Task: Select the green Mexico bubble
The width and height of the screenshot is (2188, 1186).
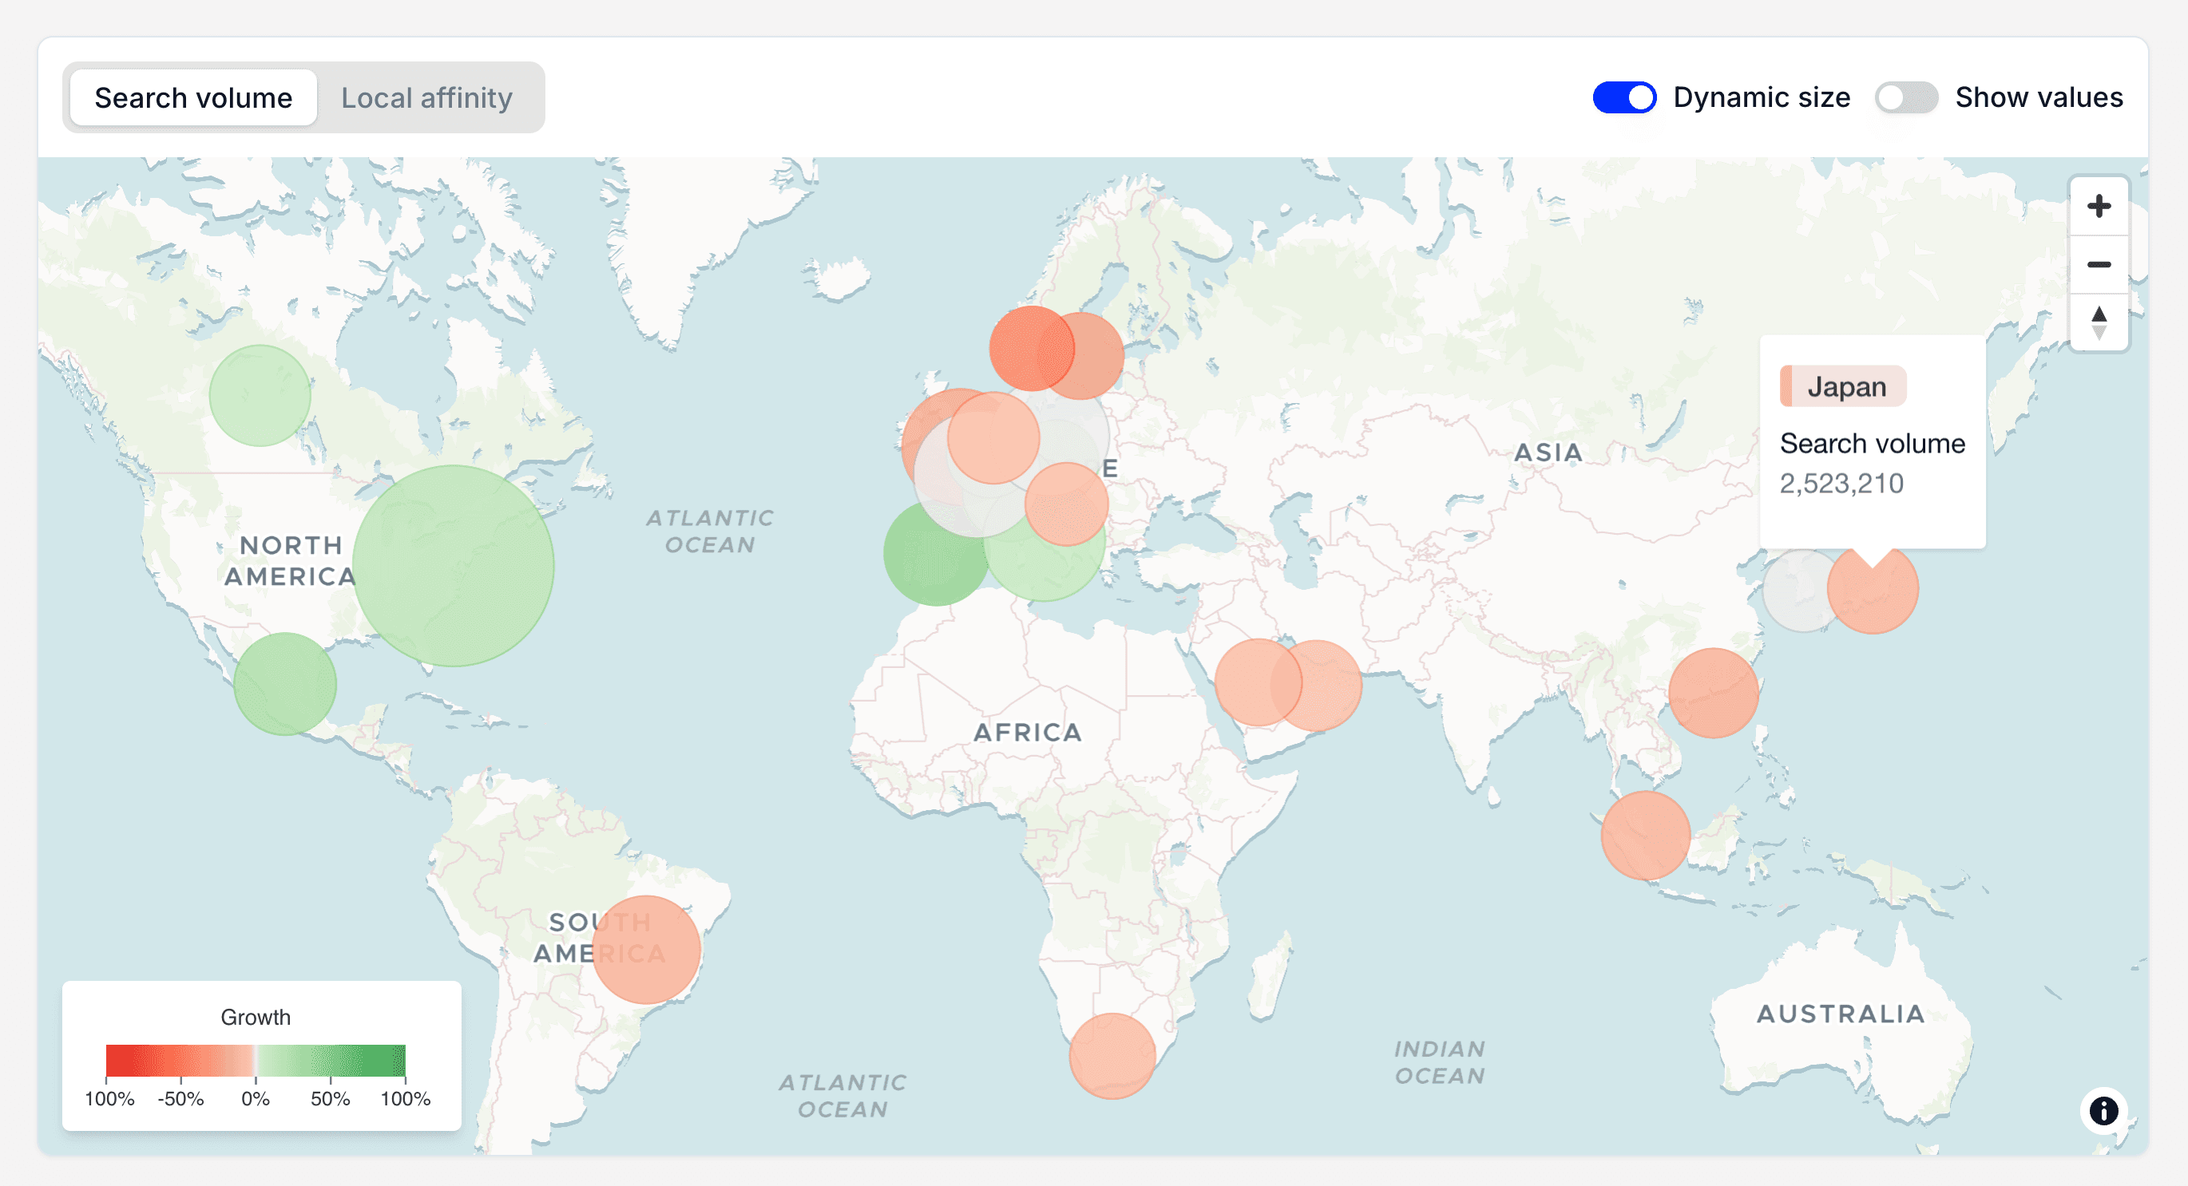Action: click(x=284, y=683)
